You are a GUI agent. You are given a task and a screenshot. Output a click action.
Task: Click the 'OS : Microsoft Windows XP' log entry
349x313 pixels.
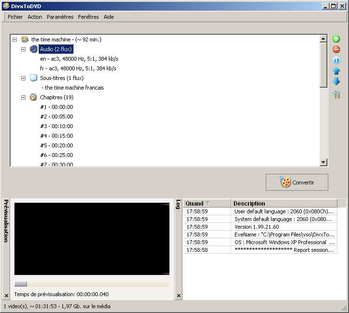pos(284,242)
